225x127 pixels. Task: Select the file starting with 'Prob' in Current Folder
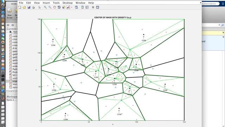coord(13,72)
